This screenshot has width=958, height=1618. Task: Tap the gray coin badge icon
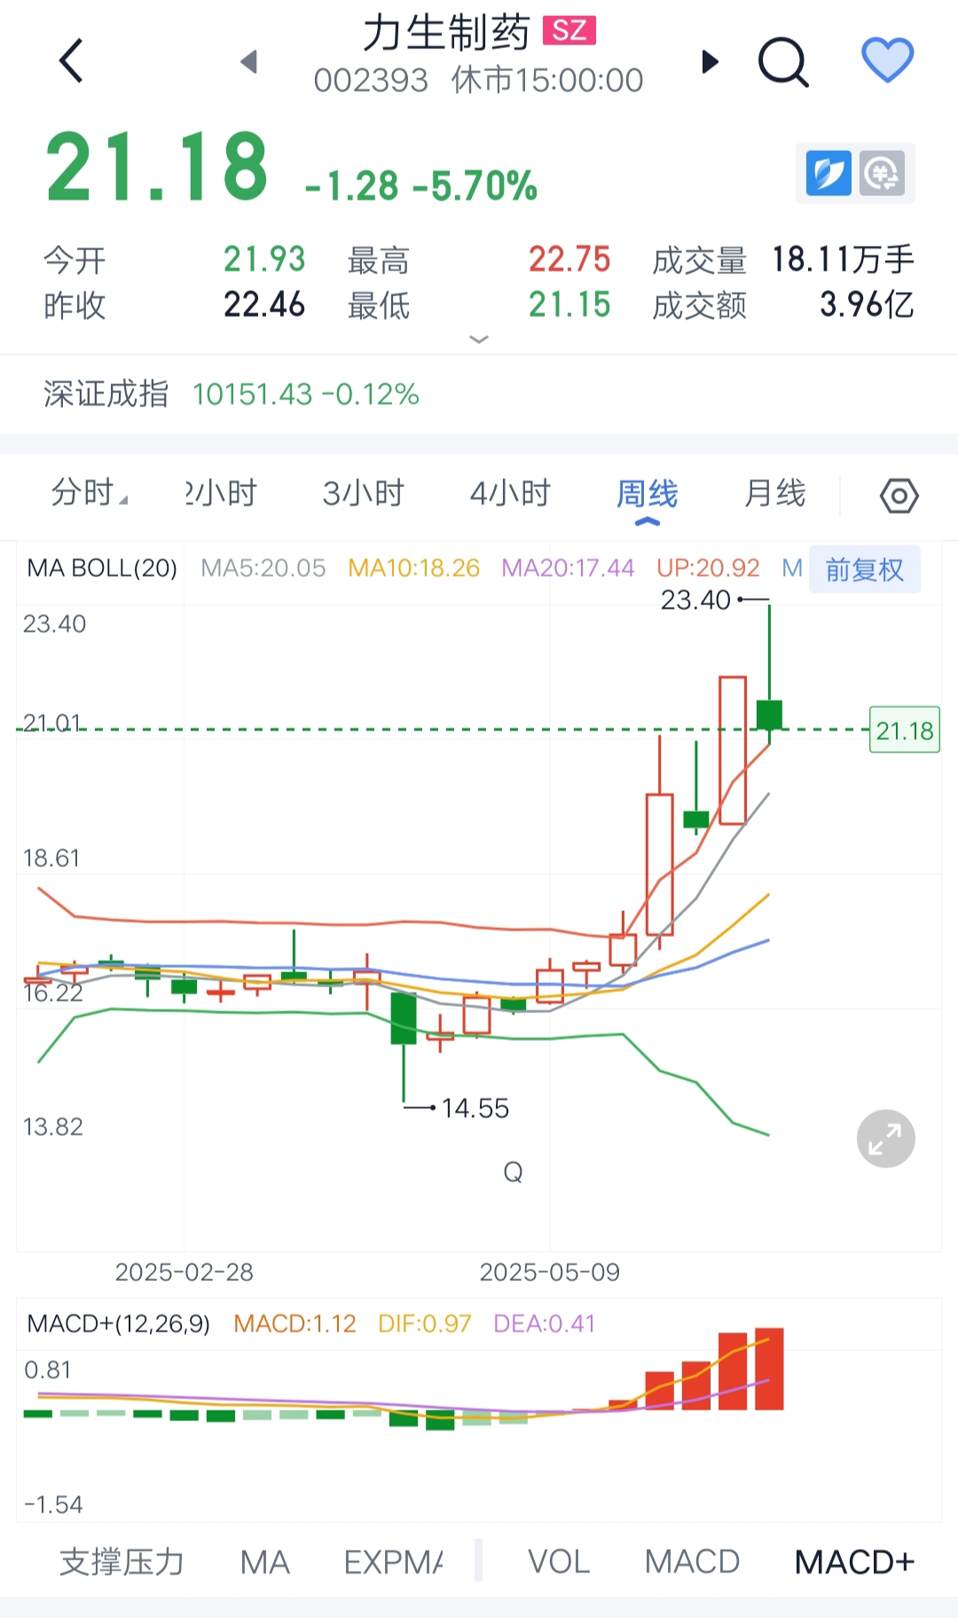tap(882, 173)
